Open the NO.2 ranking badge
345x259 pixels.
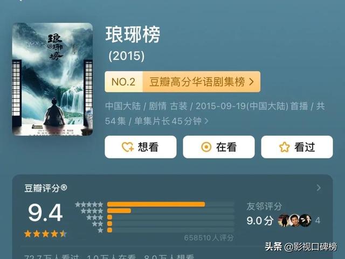click(123, 82)
